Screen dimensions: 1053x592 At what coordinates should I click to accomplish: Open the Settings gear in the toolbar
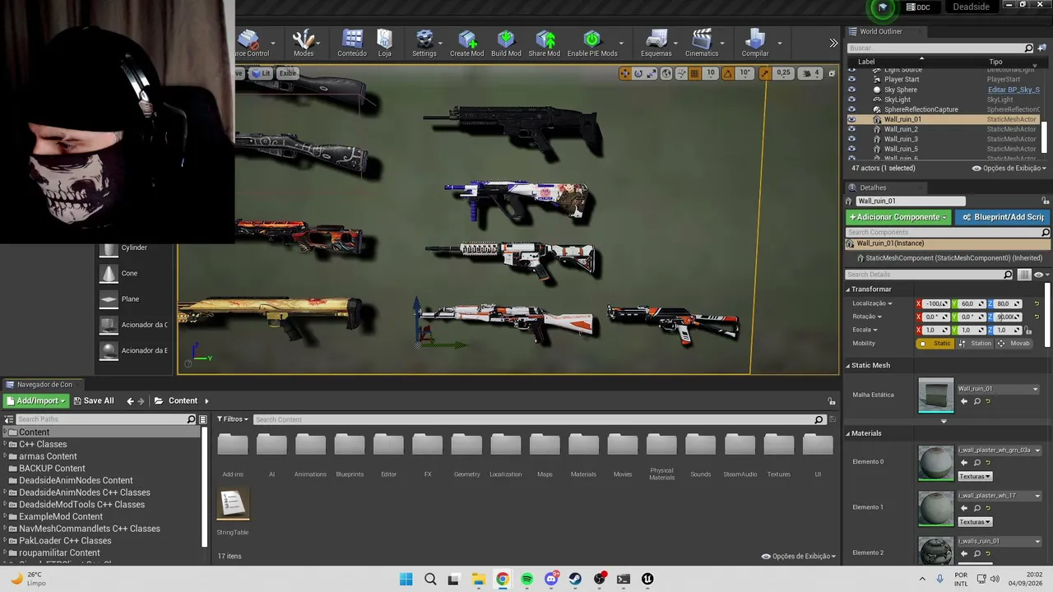(x=424, y=39)
